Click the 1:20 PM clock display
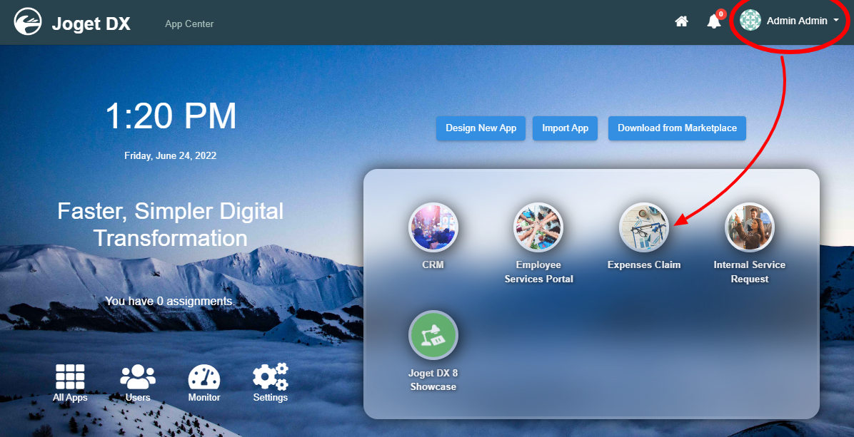The image size is (854, 437). click(171, 115)
